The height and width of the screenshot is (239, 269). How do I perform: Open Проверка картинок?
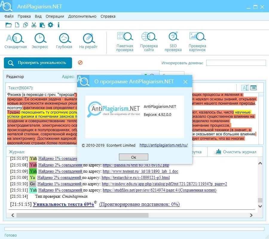(x=197, y=42)
